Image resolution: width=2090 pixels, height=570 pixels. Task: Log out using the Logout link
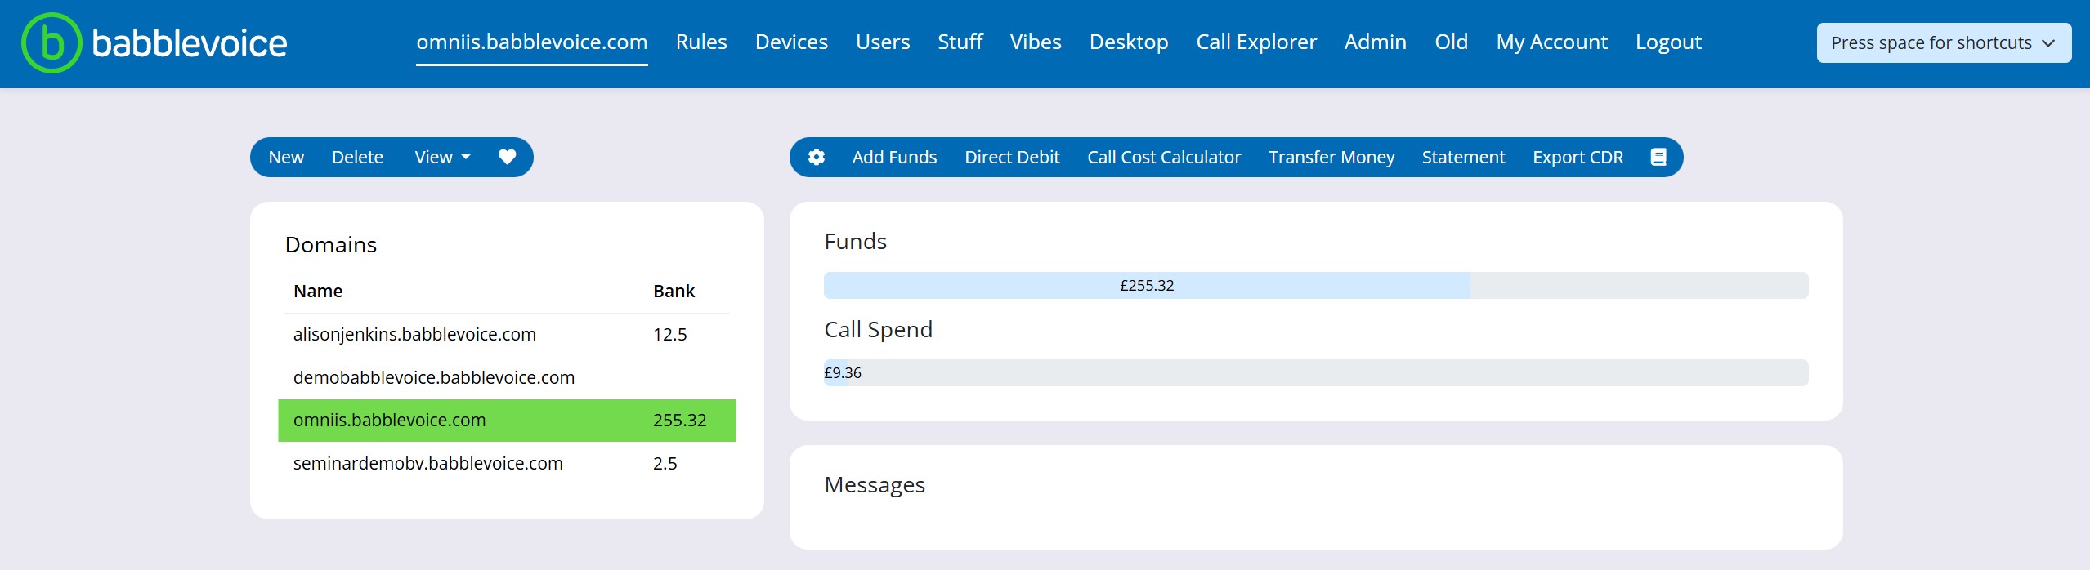pyautogui.click(x=1667, y=42)
